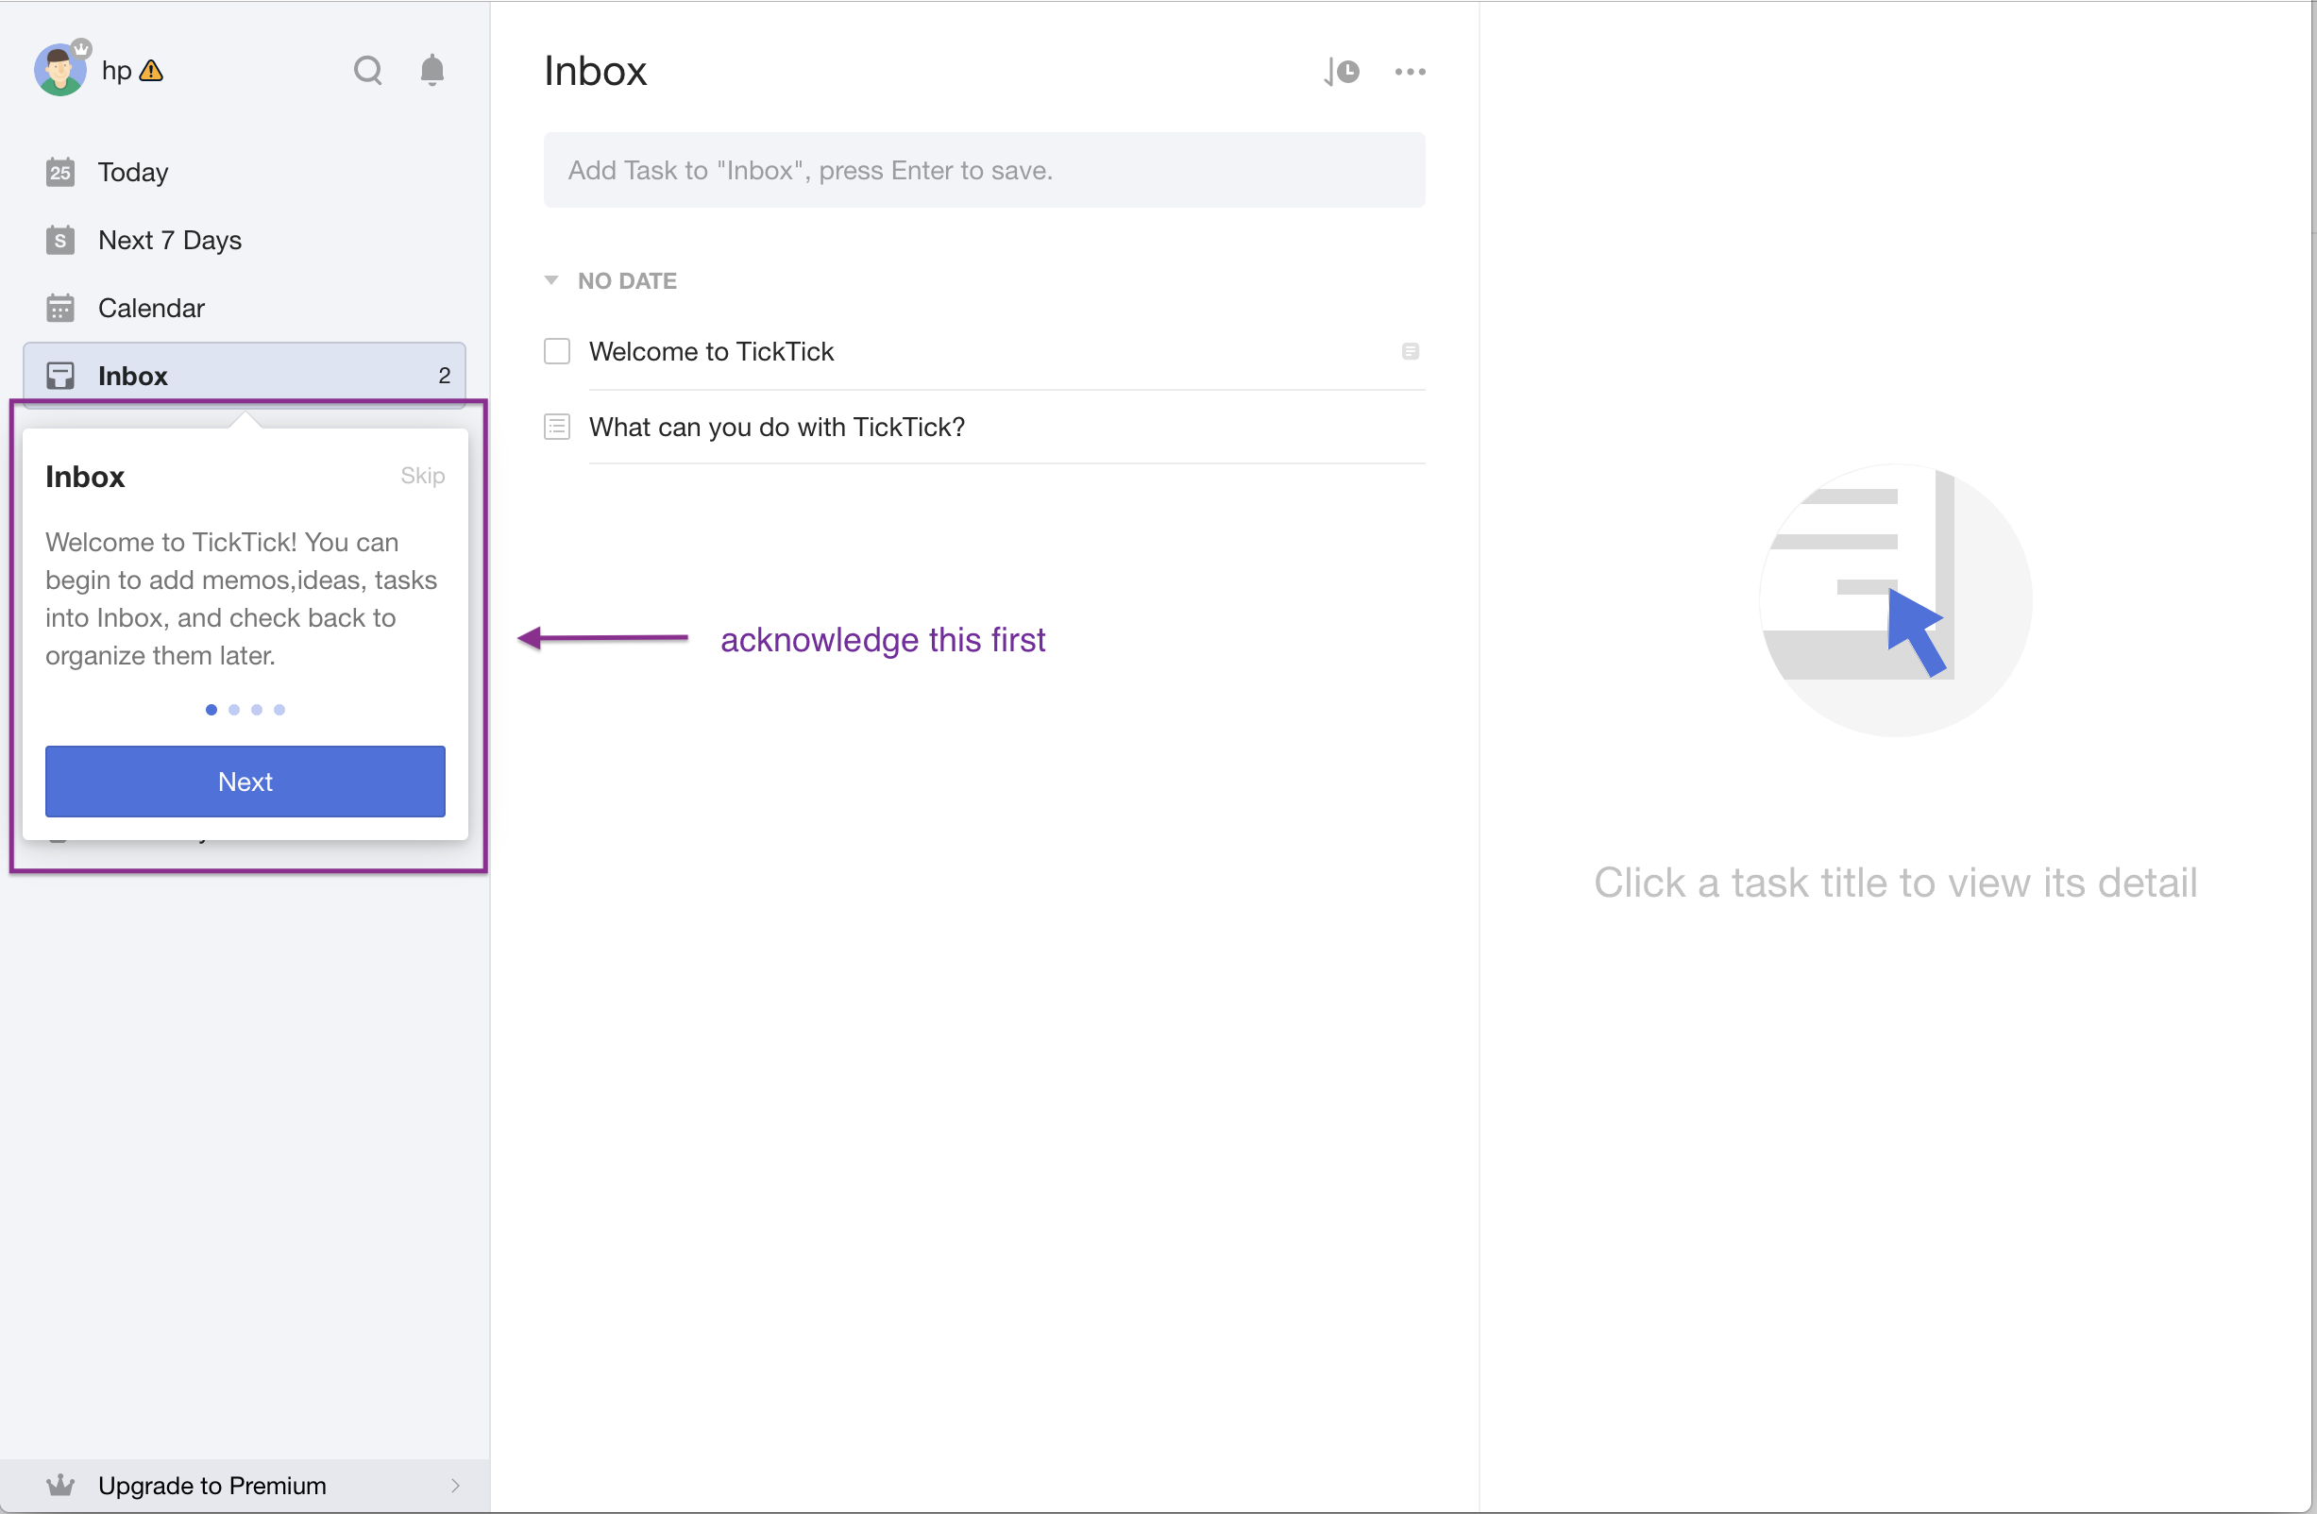The width and height of the screenshot is (2317, 1514).
Task: Click the note-type icon beside What can you do
Action: [x=557, y=428]
